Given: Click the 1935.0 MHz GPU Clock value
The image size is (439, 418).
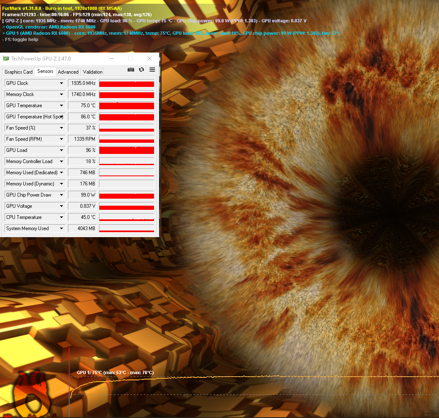Looking at the screenshot, I should [x=82, y=83].
